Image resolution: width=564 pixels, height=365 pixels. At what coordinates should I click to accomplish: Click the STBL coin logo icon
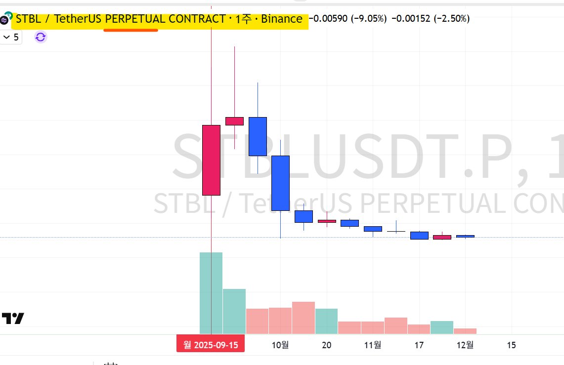coord(5,19)
